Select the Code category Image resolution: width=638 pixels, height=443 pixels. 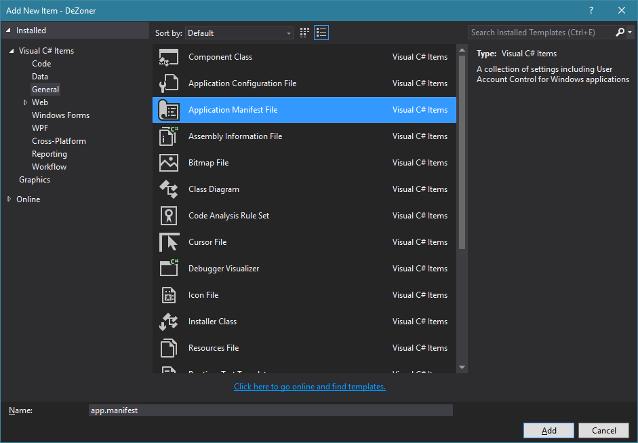pyautogui.click(x=41, y=64)
